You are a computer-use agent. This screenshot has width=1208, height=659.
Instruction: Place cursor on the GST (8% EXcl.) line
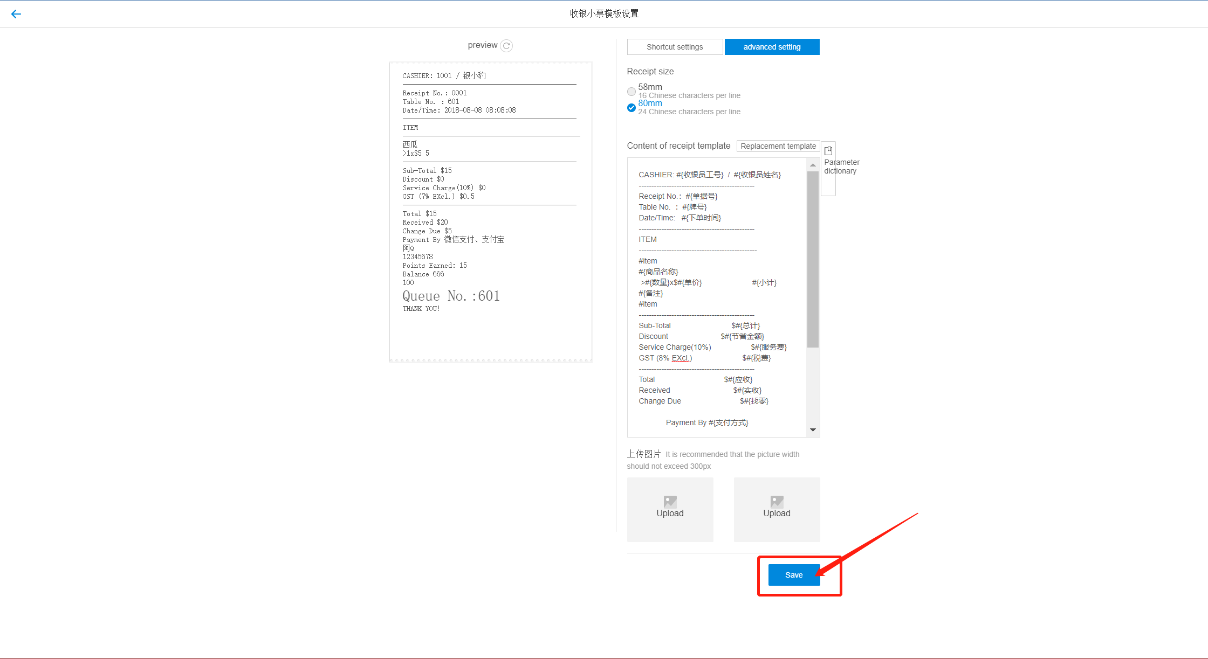(665, 358)
